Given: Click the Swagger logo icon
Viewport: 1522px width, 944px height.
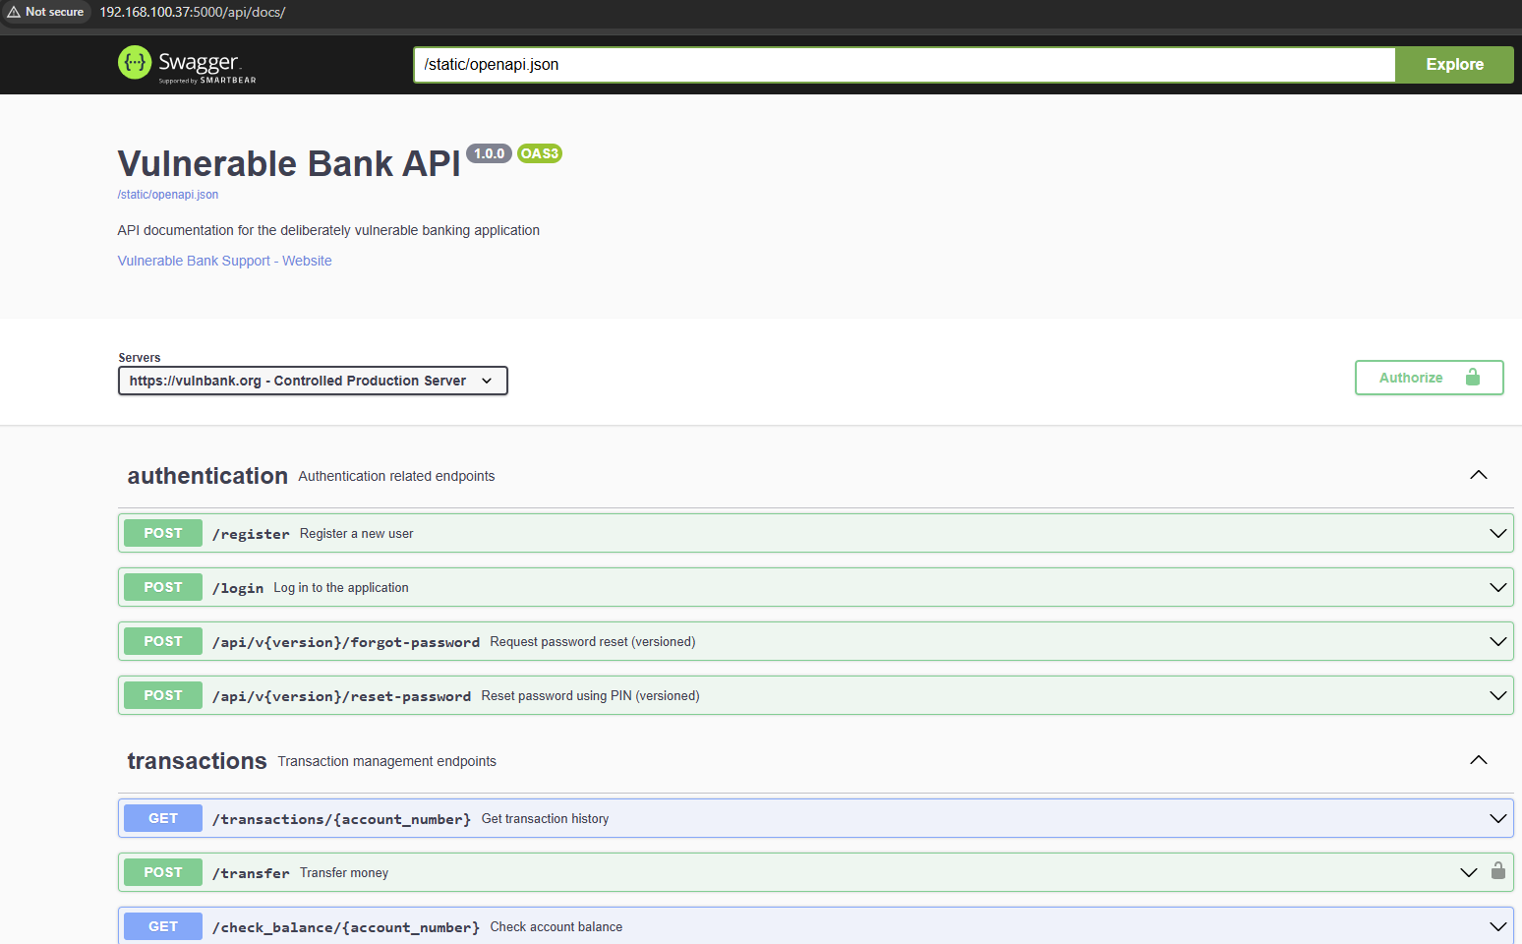Looking at the screenshot, I should (x=135, y=63).
